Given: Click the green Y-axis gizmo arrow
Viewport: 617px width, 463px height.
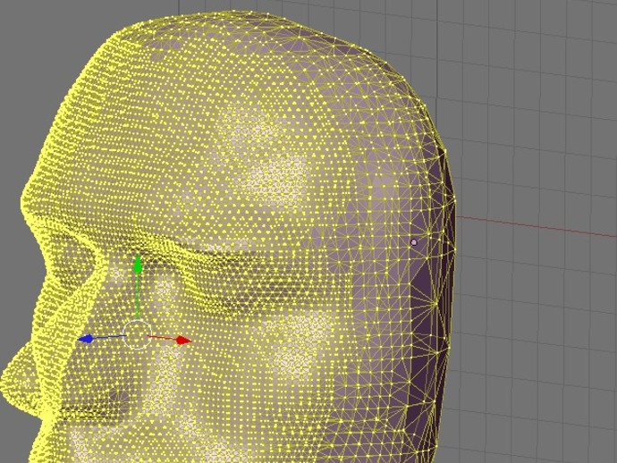Looking at the screenshot, I should pyautogui.click(x=138, y=286).
